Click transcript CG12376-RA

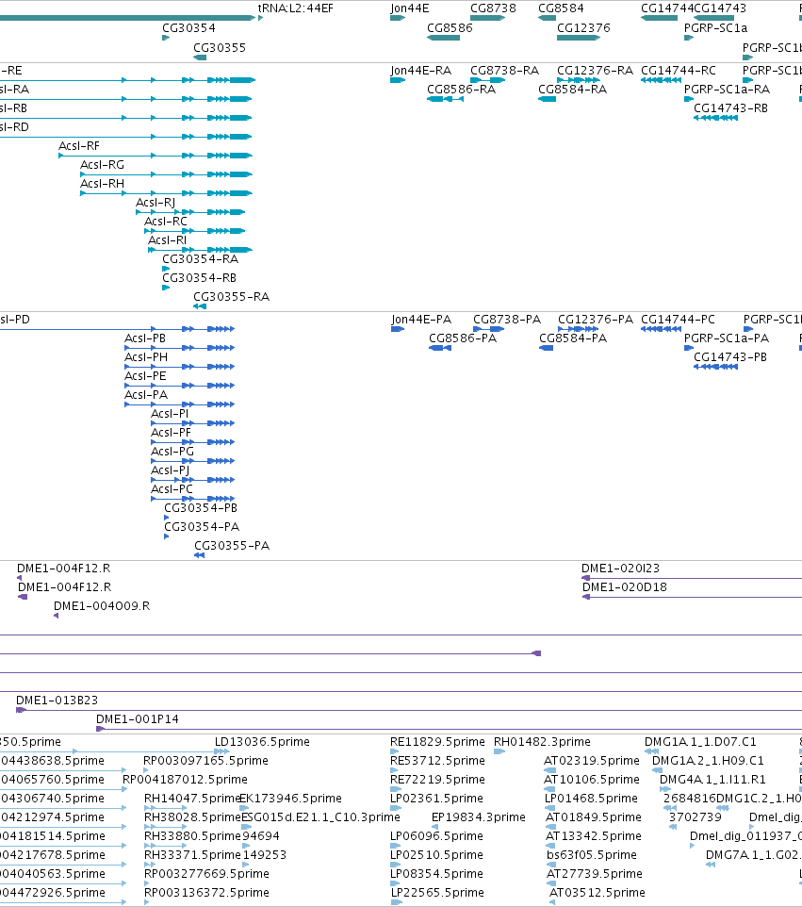pyautogui.click(x=595, y=71)
